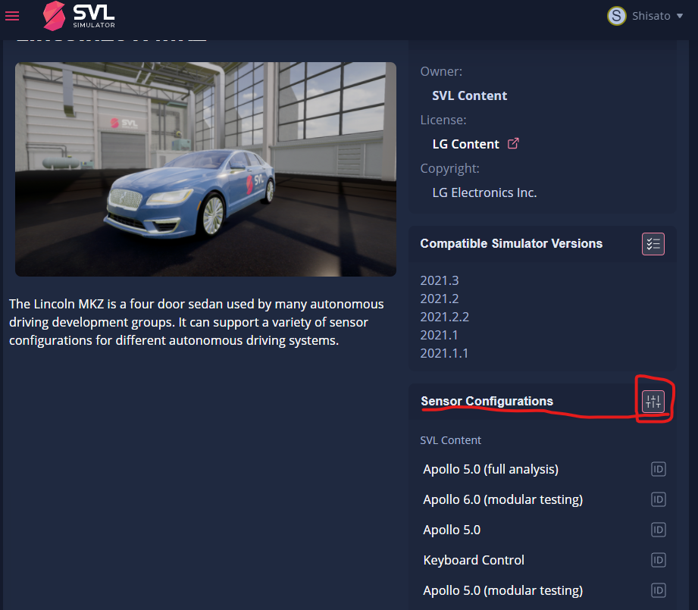Viewport: 698px width, 610px height.
Task: Open the hamburger navigation menu
Action: (x=11, y=15)
